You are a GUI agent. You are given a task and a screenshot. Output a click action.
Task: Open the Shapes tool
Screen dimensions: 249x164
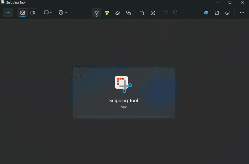tap(128, 13)
